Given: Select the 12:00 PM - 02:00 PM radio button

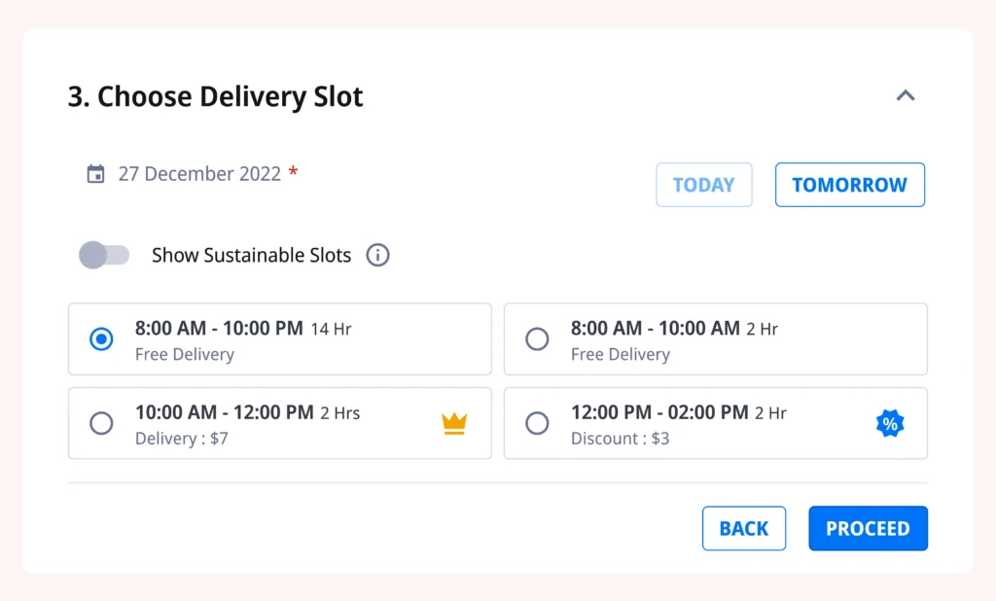Looking at the screenshot, I should (x=537, y=423).
